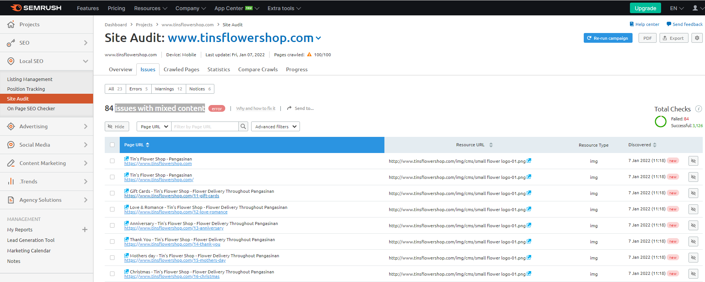Sort by Discovered column arrows
The image size is (705, 282).
(655, 145)
